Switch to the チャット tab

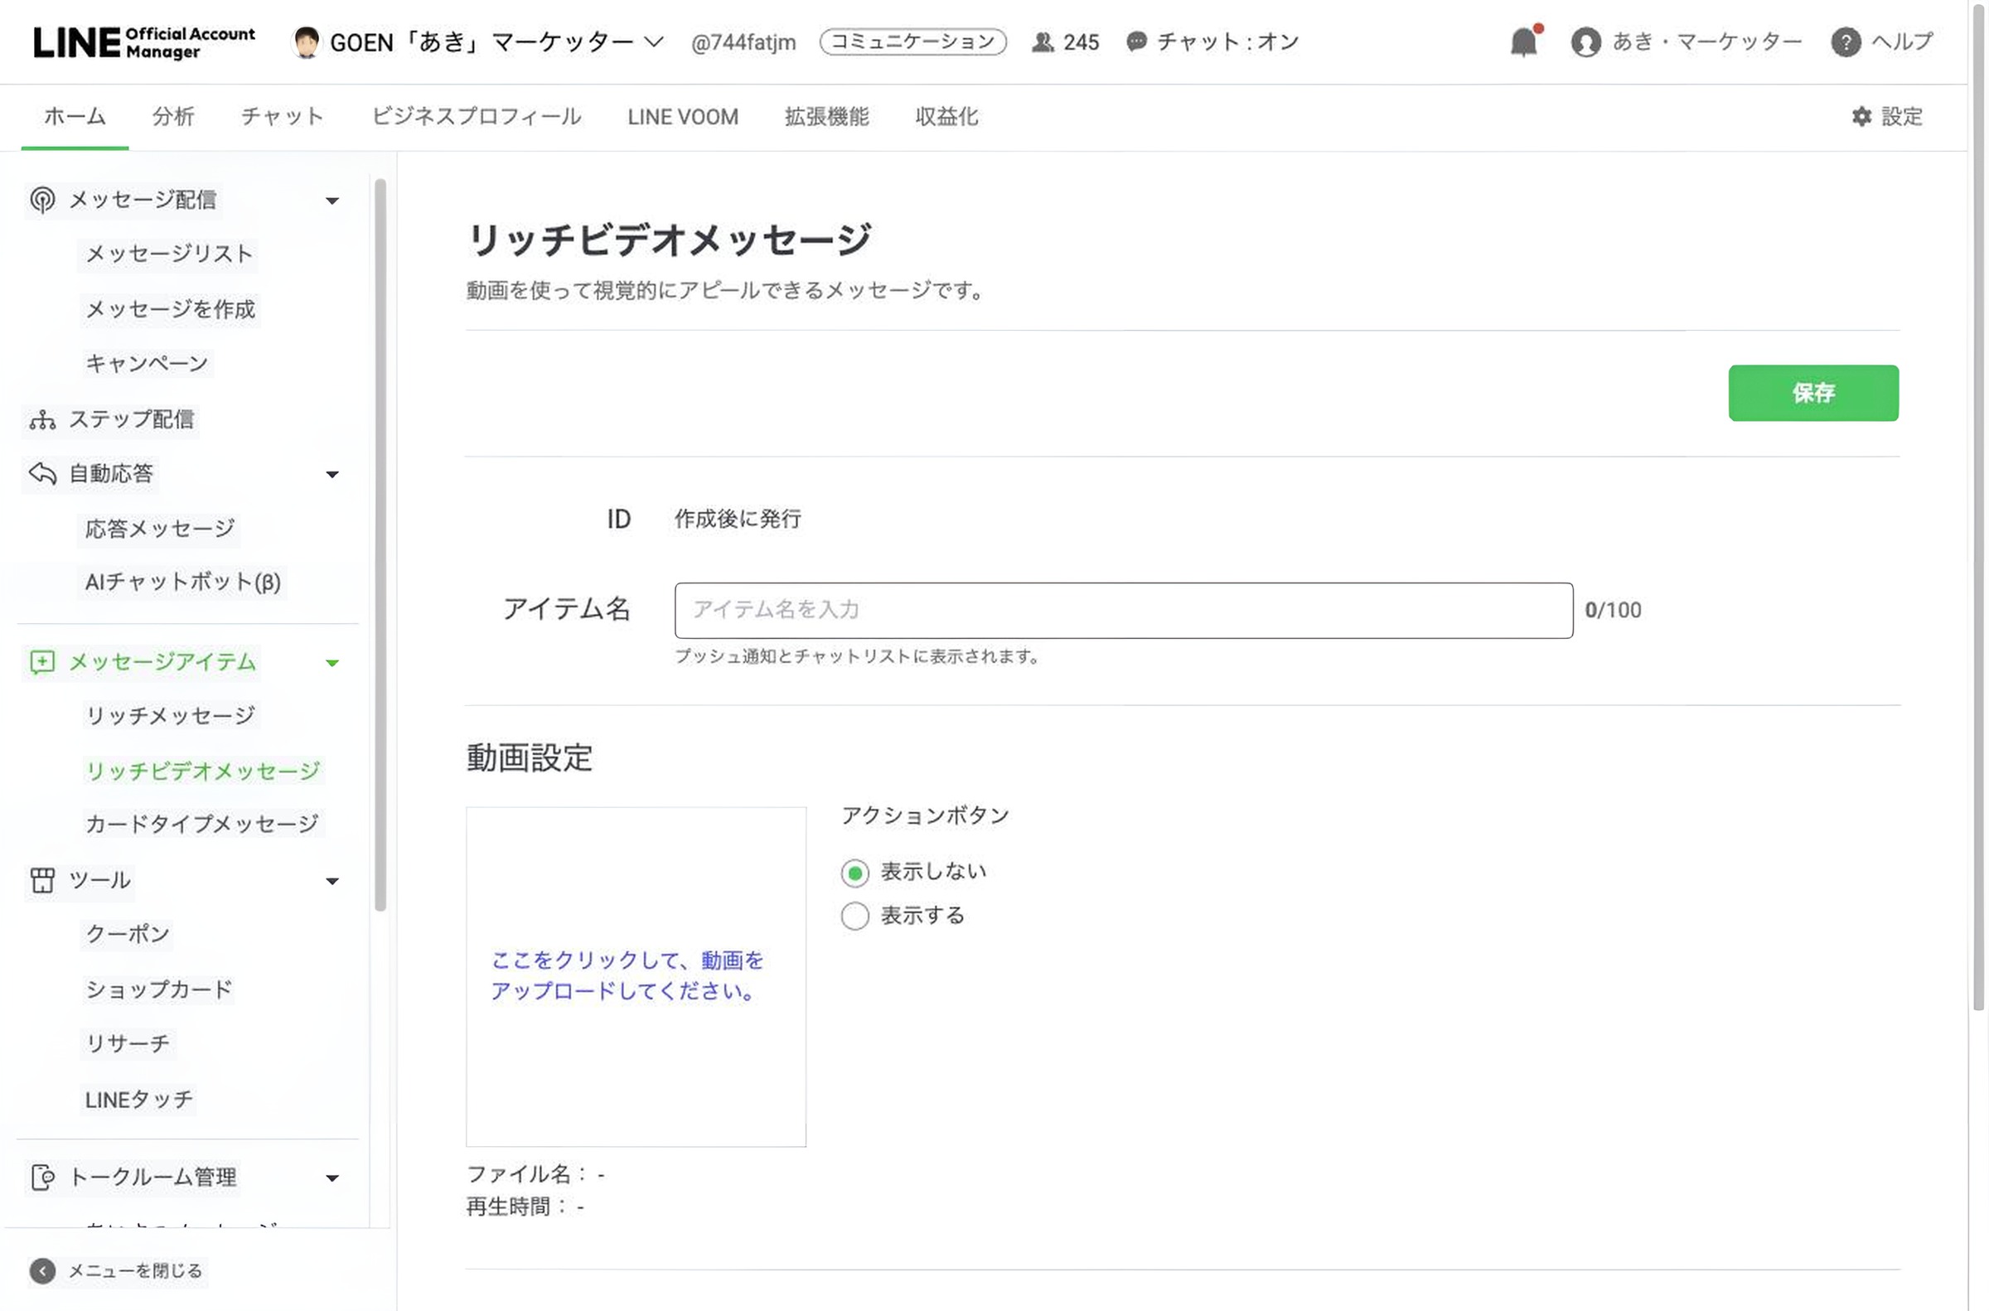click(283, 117)
